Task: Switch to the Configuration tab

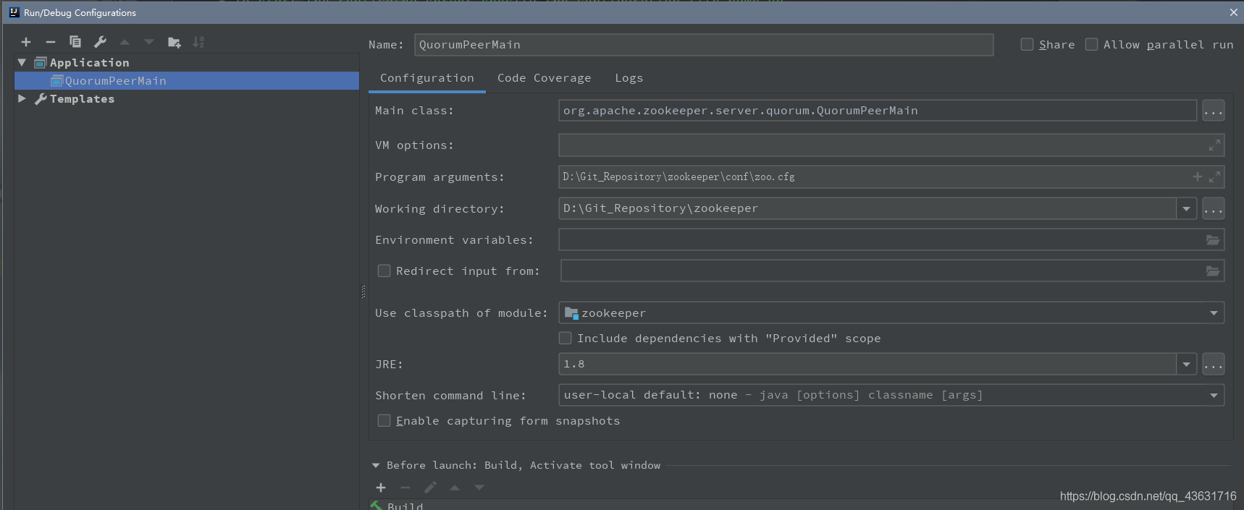Action: click(x=427, y=78)
